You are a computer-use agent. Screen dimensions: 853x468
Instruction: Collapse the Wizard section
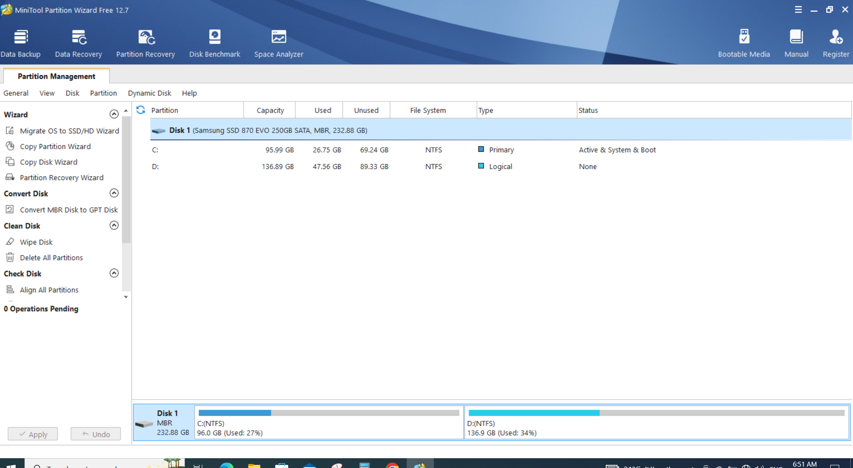click(114, 114)
